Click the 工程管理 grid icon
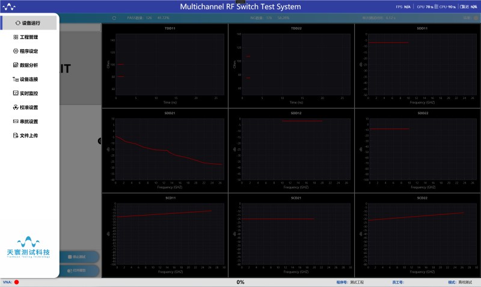481x287 pixels. 16,37
